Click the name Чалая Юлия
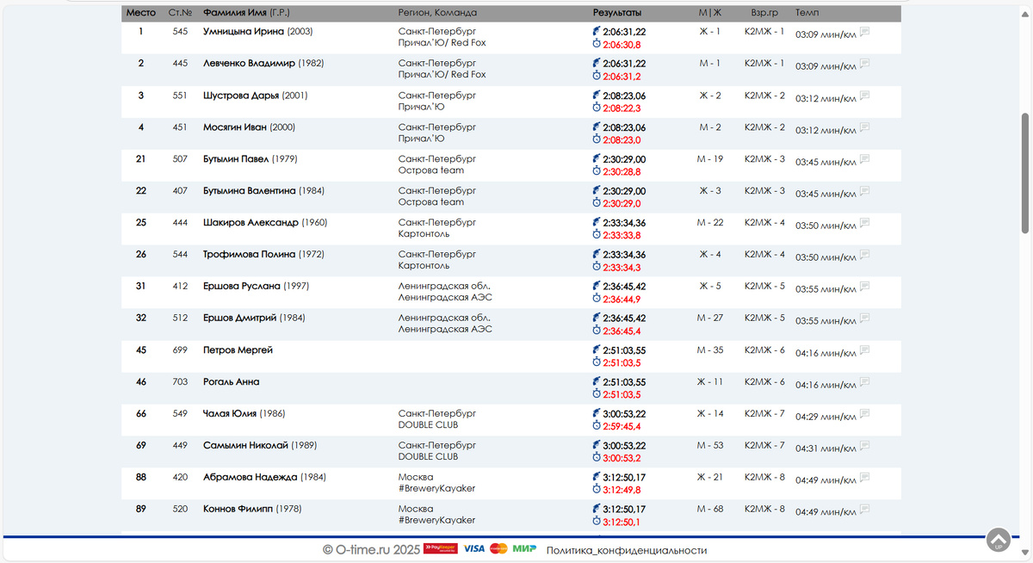This screenshot has width=1033, height=563. click(230, 413)
